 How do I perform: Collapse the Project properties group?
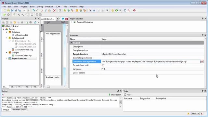[71, 43]
